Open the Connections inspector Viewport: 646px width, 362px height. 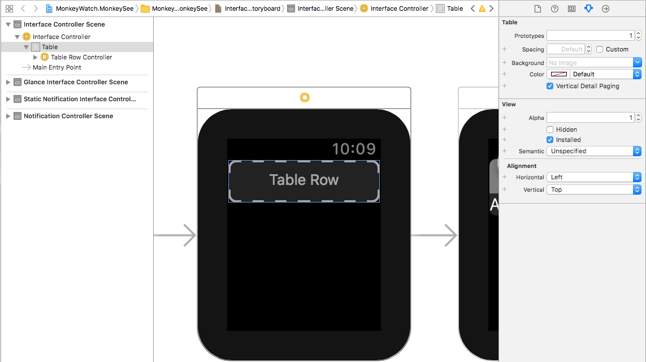[605, 8]
